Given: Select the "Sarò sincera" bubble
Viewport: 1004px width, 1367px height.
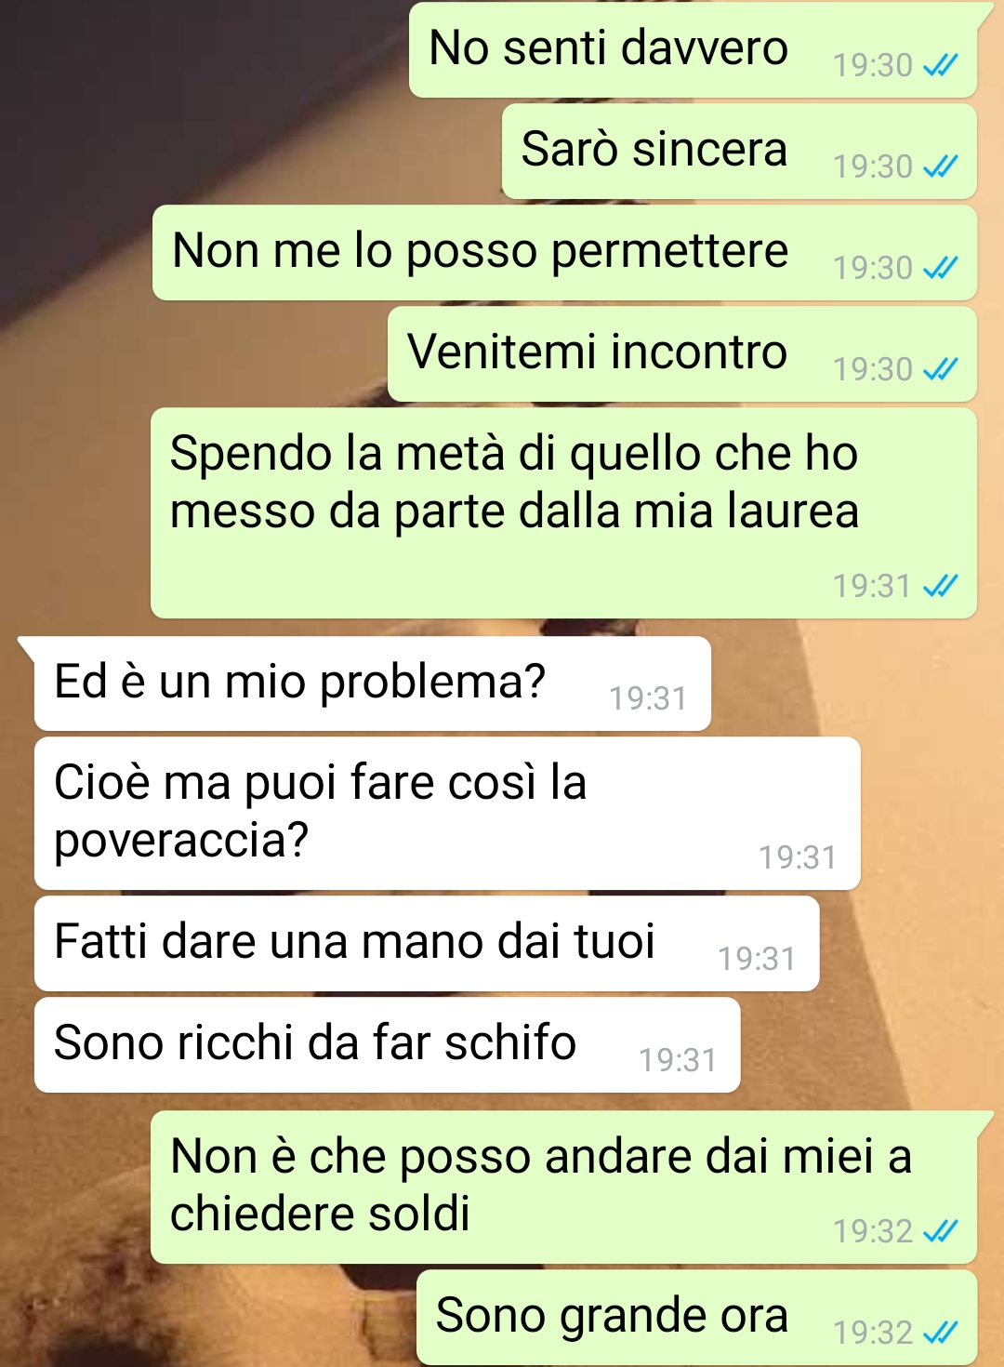Looking at the screenshot, I should point(740,152).
